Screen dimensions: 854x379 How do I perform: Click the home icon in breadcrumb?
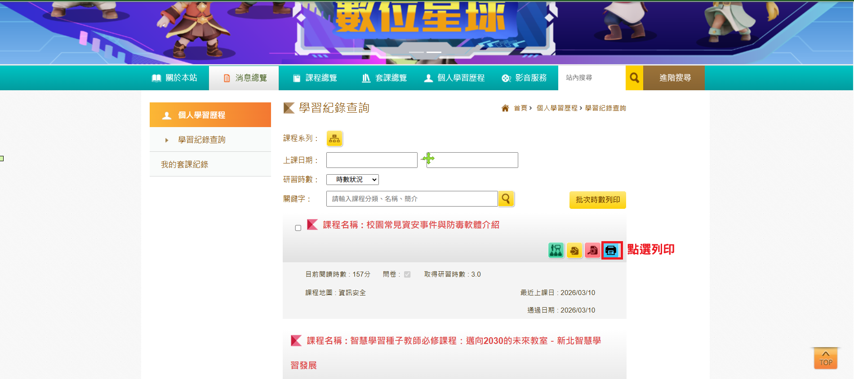pyautogui.click(x=505, y=108)
